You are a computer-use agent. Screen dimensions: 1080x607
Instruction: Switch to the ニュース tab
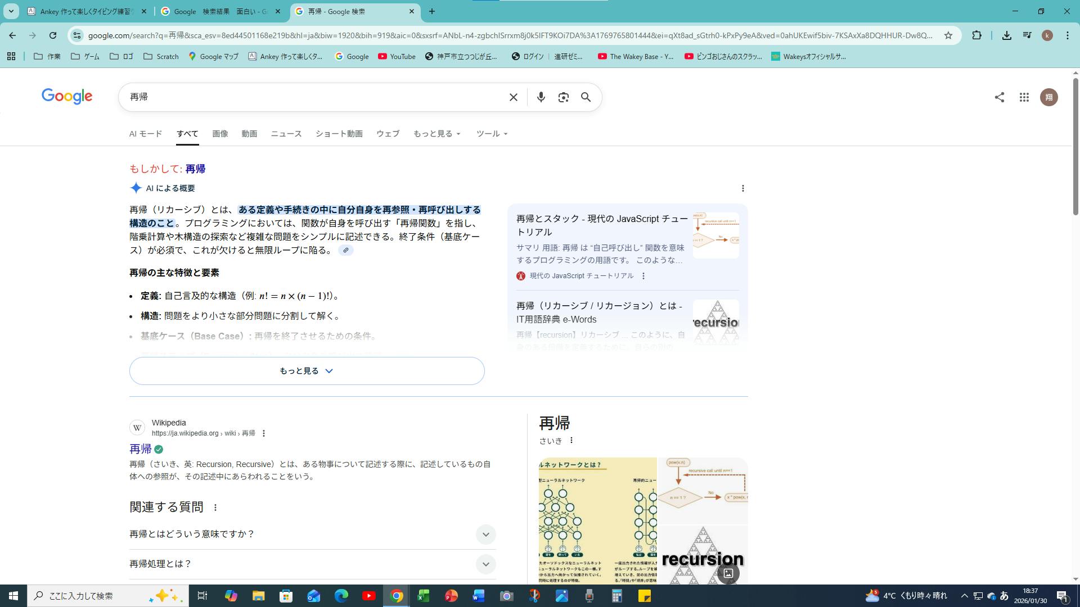point(286,134)
